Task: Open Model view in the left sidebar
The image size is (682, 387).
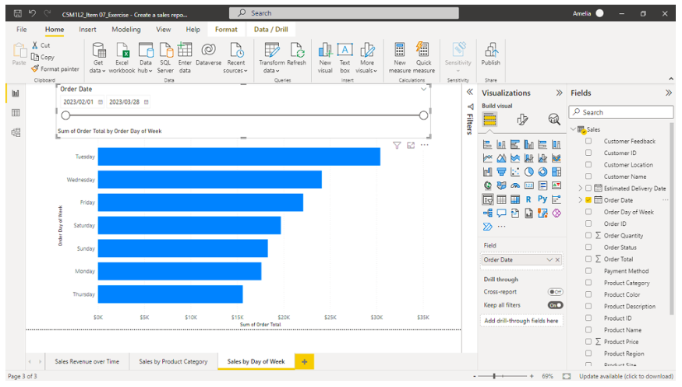Action: click(15, 132)
